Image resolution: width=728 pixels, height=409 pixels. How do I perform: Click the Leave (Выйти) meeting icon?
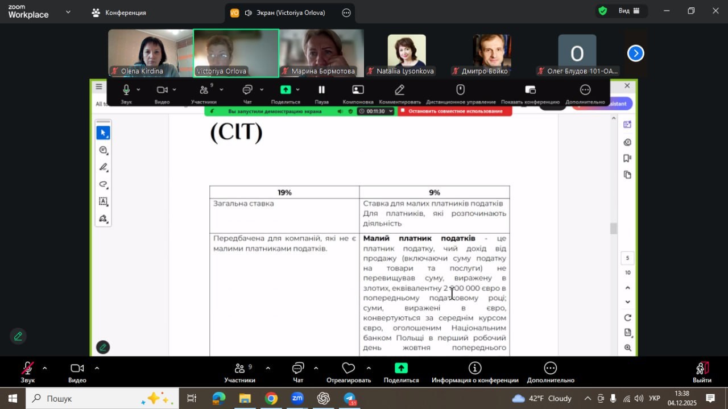pyautogui.click(x=702, y=369)
